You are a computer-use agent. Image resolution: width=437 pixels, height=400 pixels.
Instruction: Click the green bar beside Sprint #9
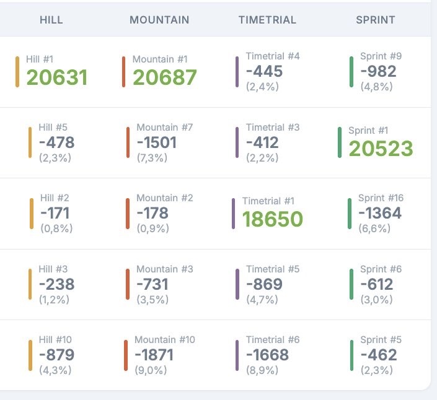tap(351, 72)
